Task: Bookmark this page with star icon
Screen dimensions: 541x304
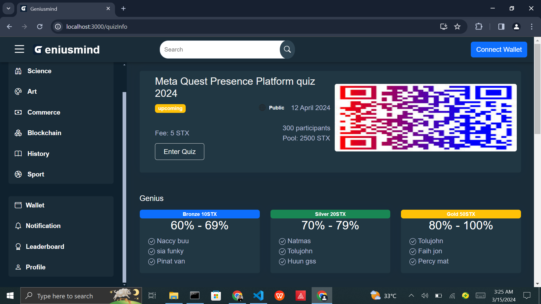Action: pyautogui.click(x=457, y=26)
